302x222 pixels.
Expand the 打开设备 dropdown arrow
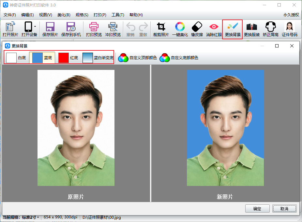(x=35, y=26)
